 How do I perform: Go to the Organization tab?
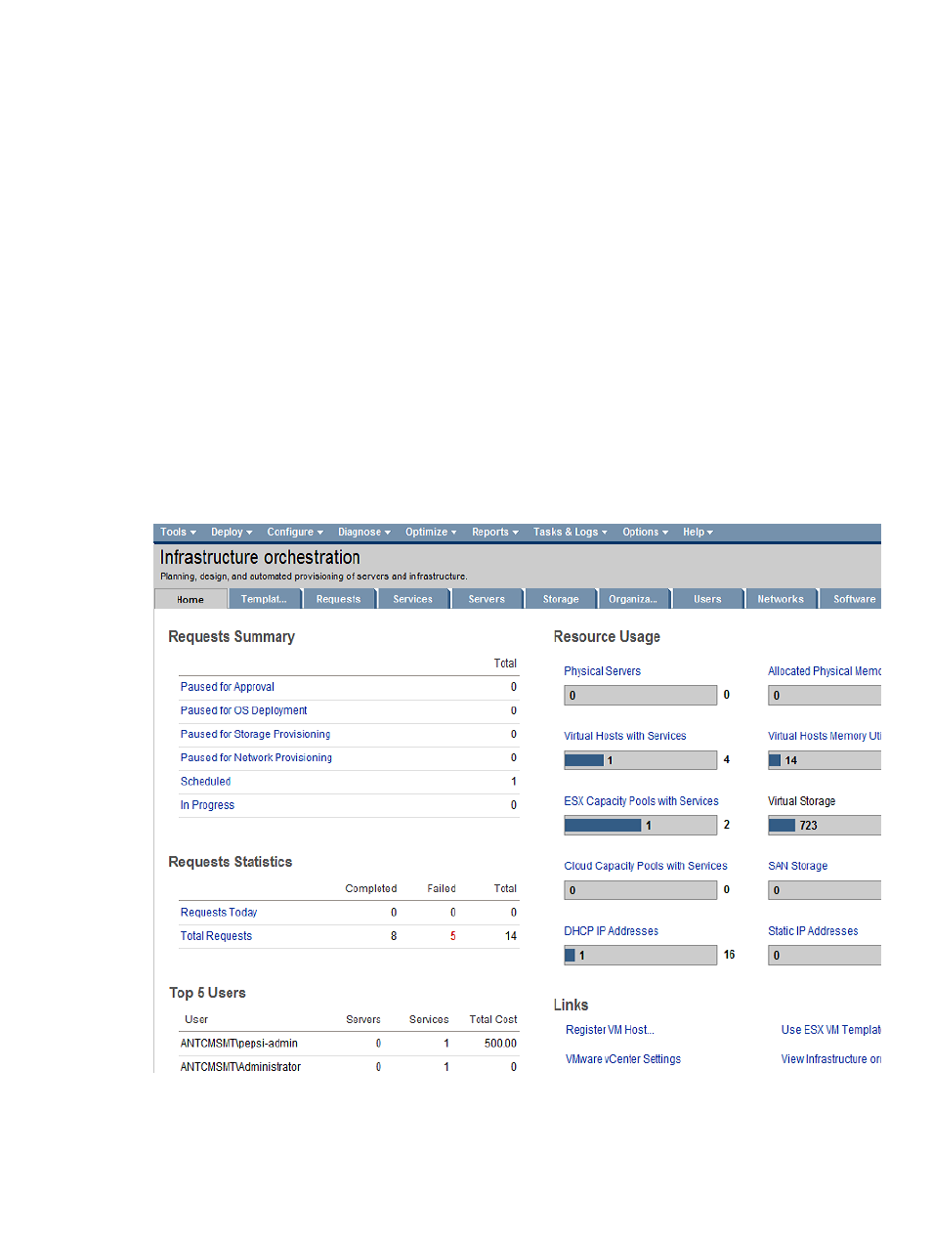tap(634, 599)
